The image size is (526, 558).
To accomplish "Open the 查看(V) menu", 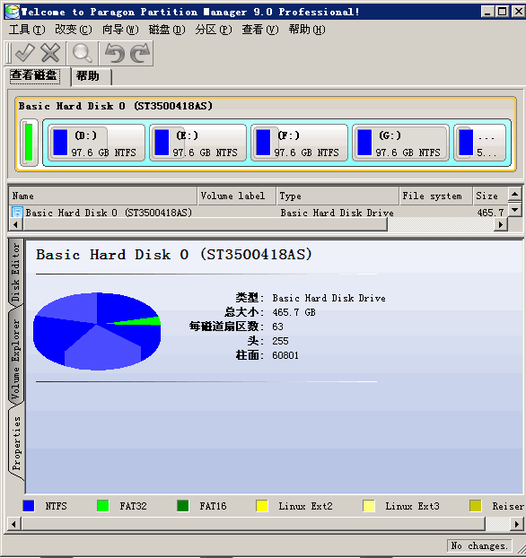I will [x=260, y=30].
